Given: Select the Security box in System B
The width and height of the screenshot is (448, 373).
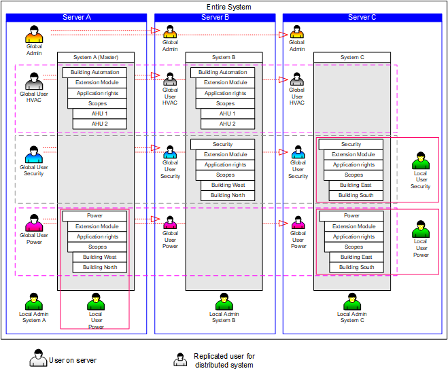Looking at the screenshot, I should [x=222, y=144].
